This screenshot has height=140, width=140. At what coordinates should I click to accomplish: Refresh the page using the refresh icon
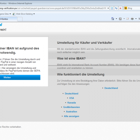tap(116, 8)
